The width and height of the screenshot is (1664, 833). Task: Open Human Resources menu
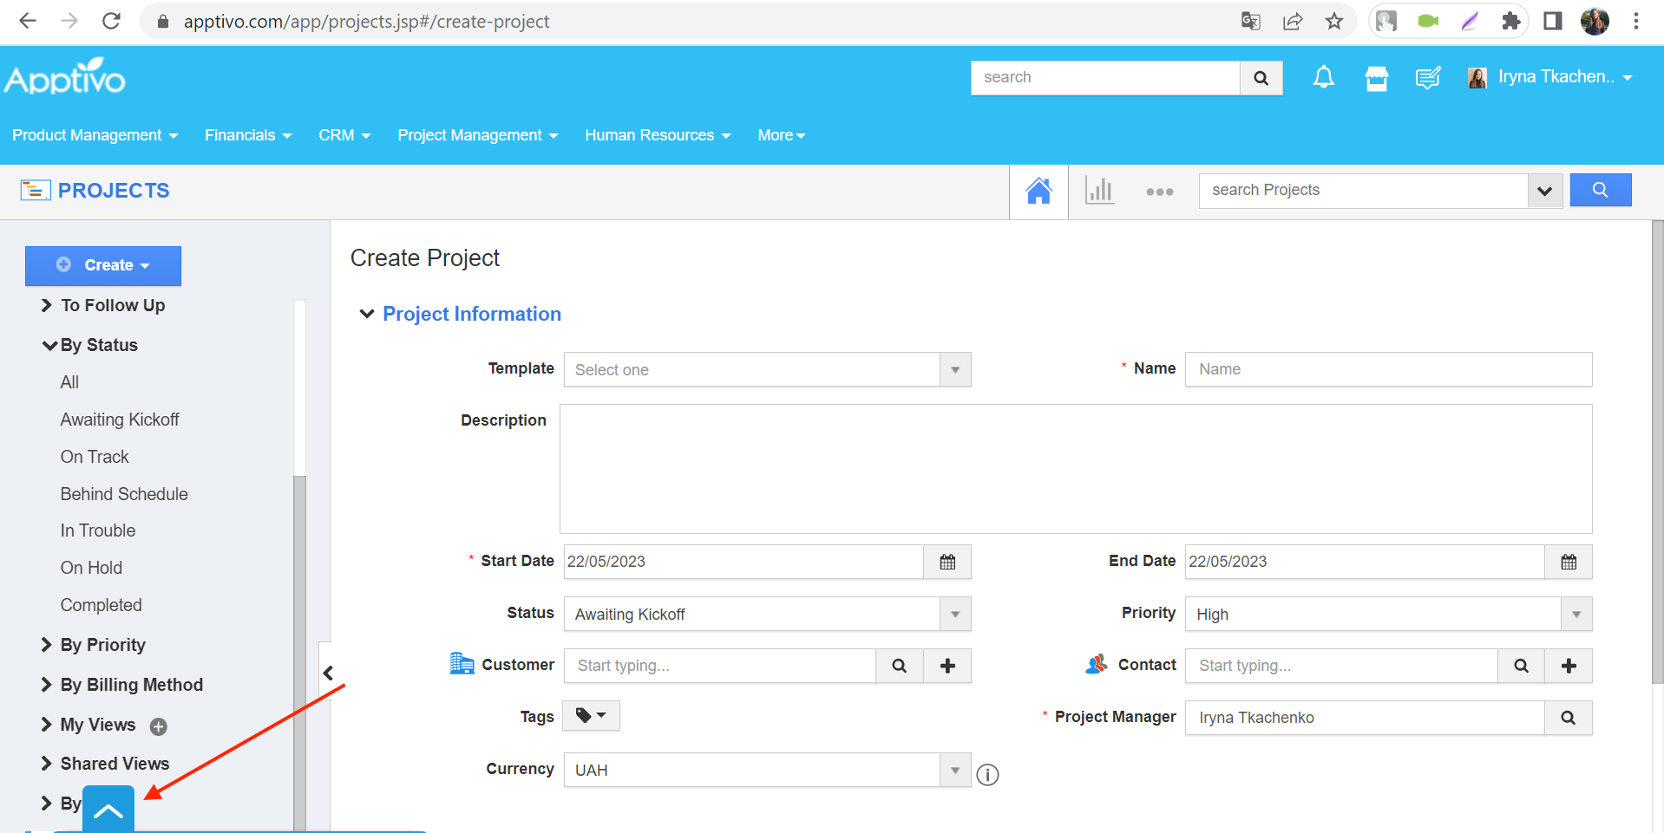point(658,135)
